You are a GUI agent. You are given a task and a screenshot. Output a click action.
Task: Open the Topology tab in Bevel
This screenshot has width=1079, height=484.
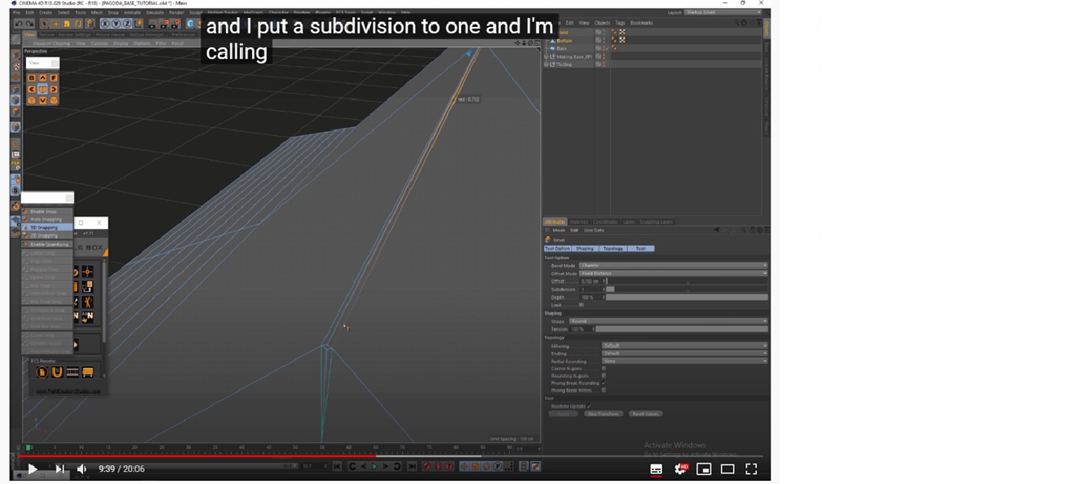coord(612,249)
